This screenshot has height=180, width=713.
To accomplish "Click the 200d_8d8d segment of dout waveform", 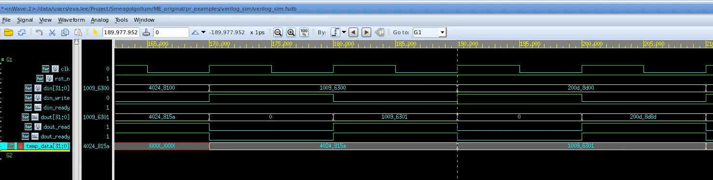I will 644,117.
